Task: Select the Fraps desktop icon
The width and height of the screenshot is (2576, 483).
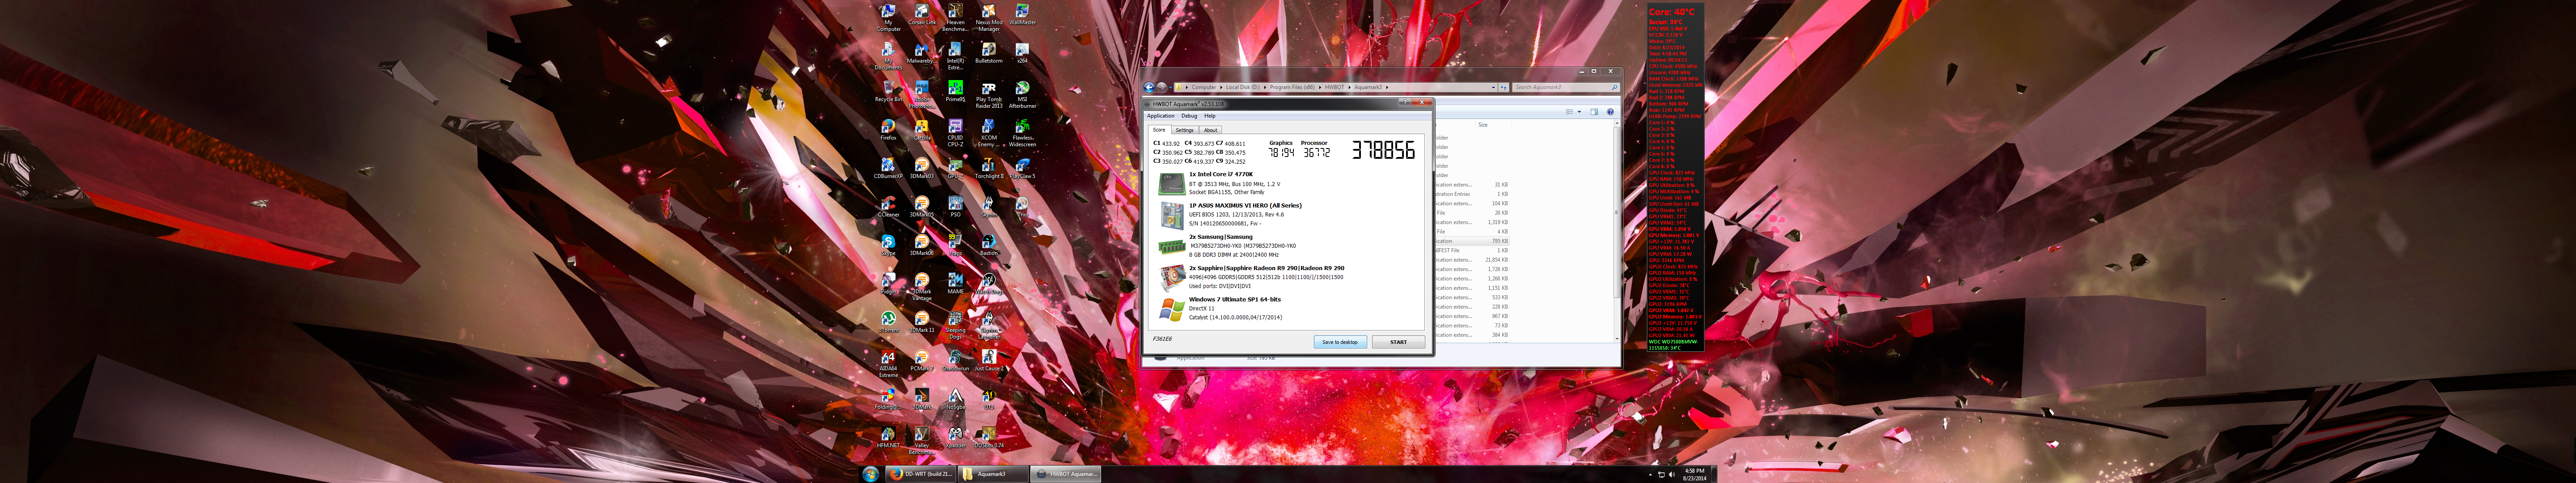Action: (x=955, y=246)
